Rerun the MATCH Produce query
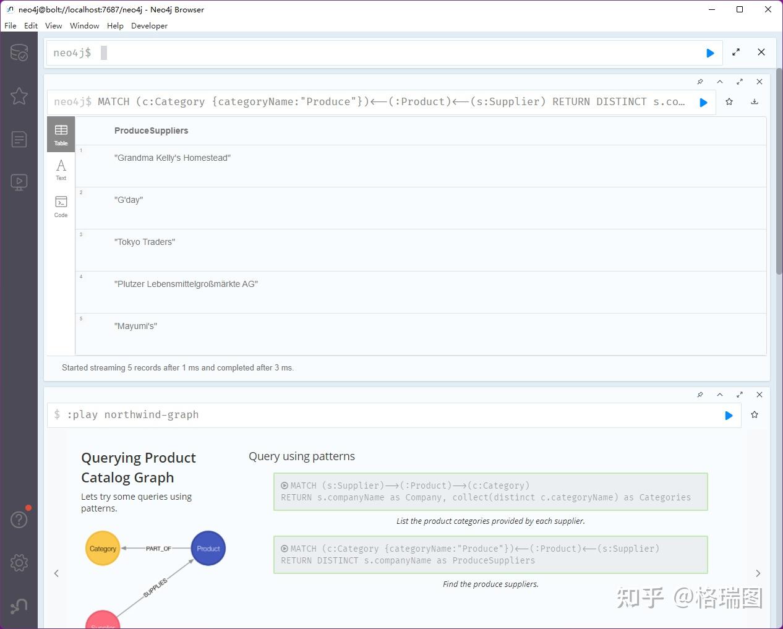Image resolution: width=783 pixels, height=629 pixels. tap(703, 103)
